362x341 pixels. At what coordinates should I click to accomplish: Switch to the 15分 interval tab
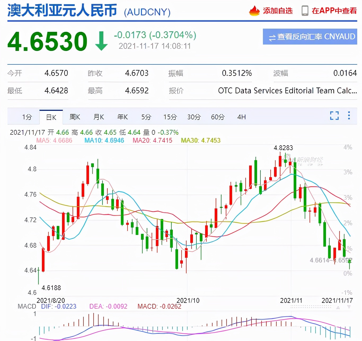pos(170,117)
